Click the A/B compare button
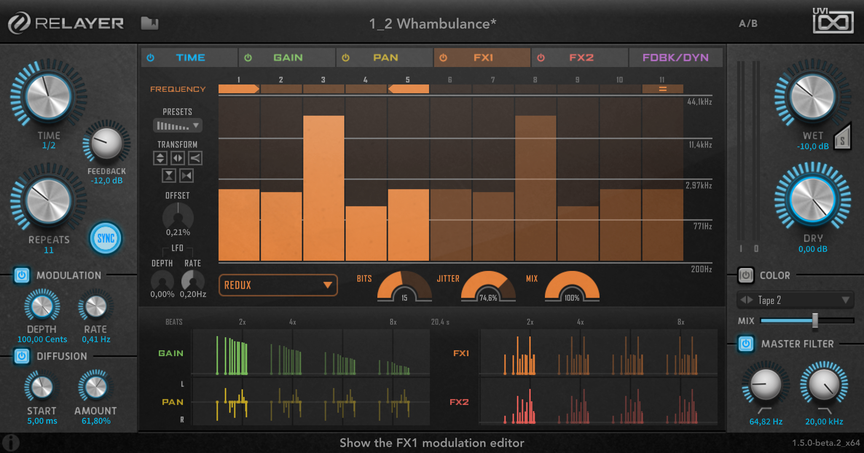The width and height of the screenshot is (864, 453). pyautogui.click(x=748, y=24)
